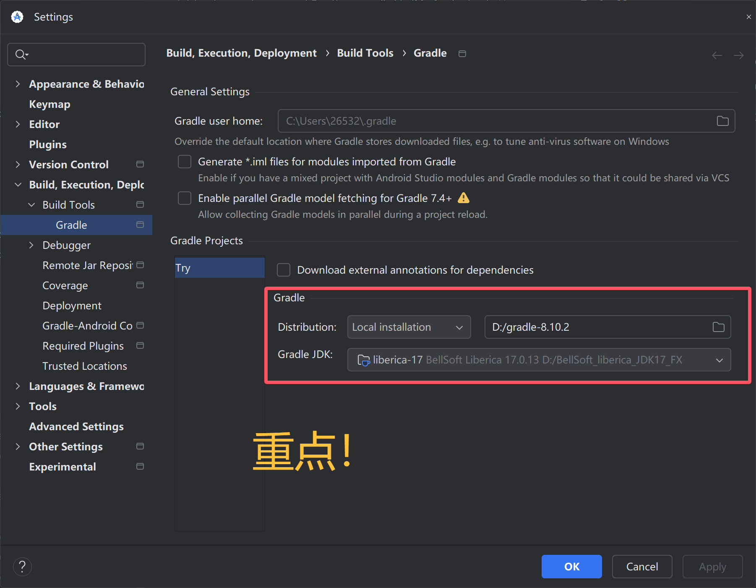Click the search magnifier icon
756x588 pixels.
click(x=21, y=55)
